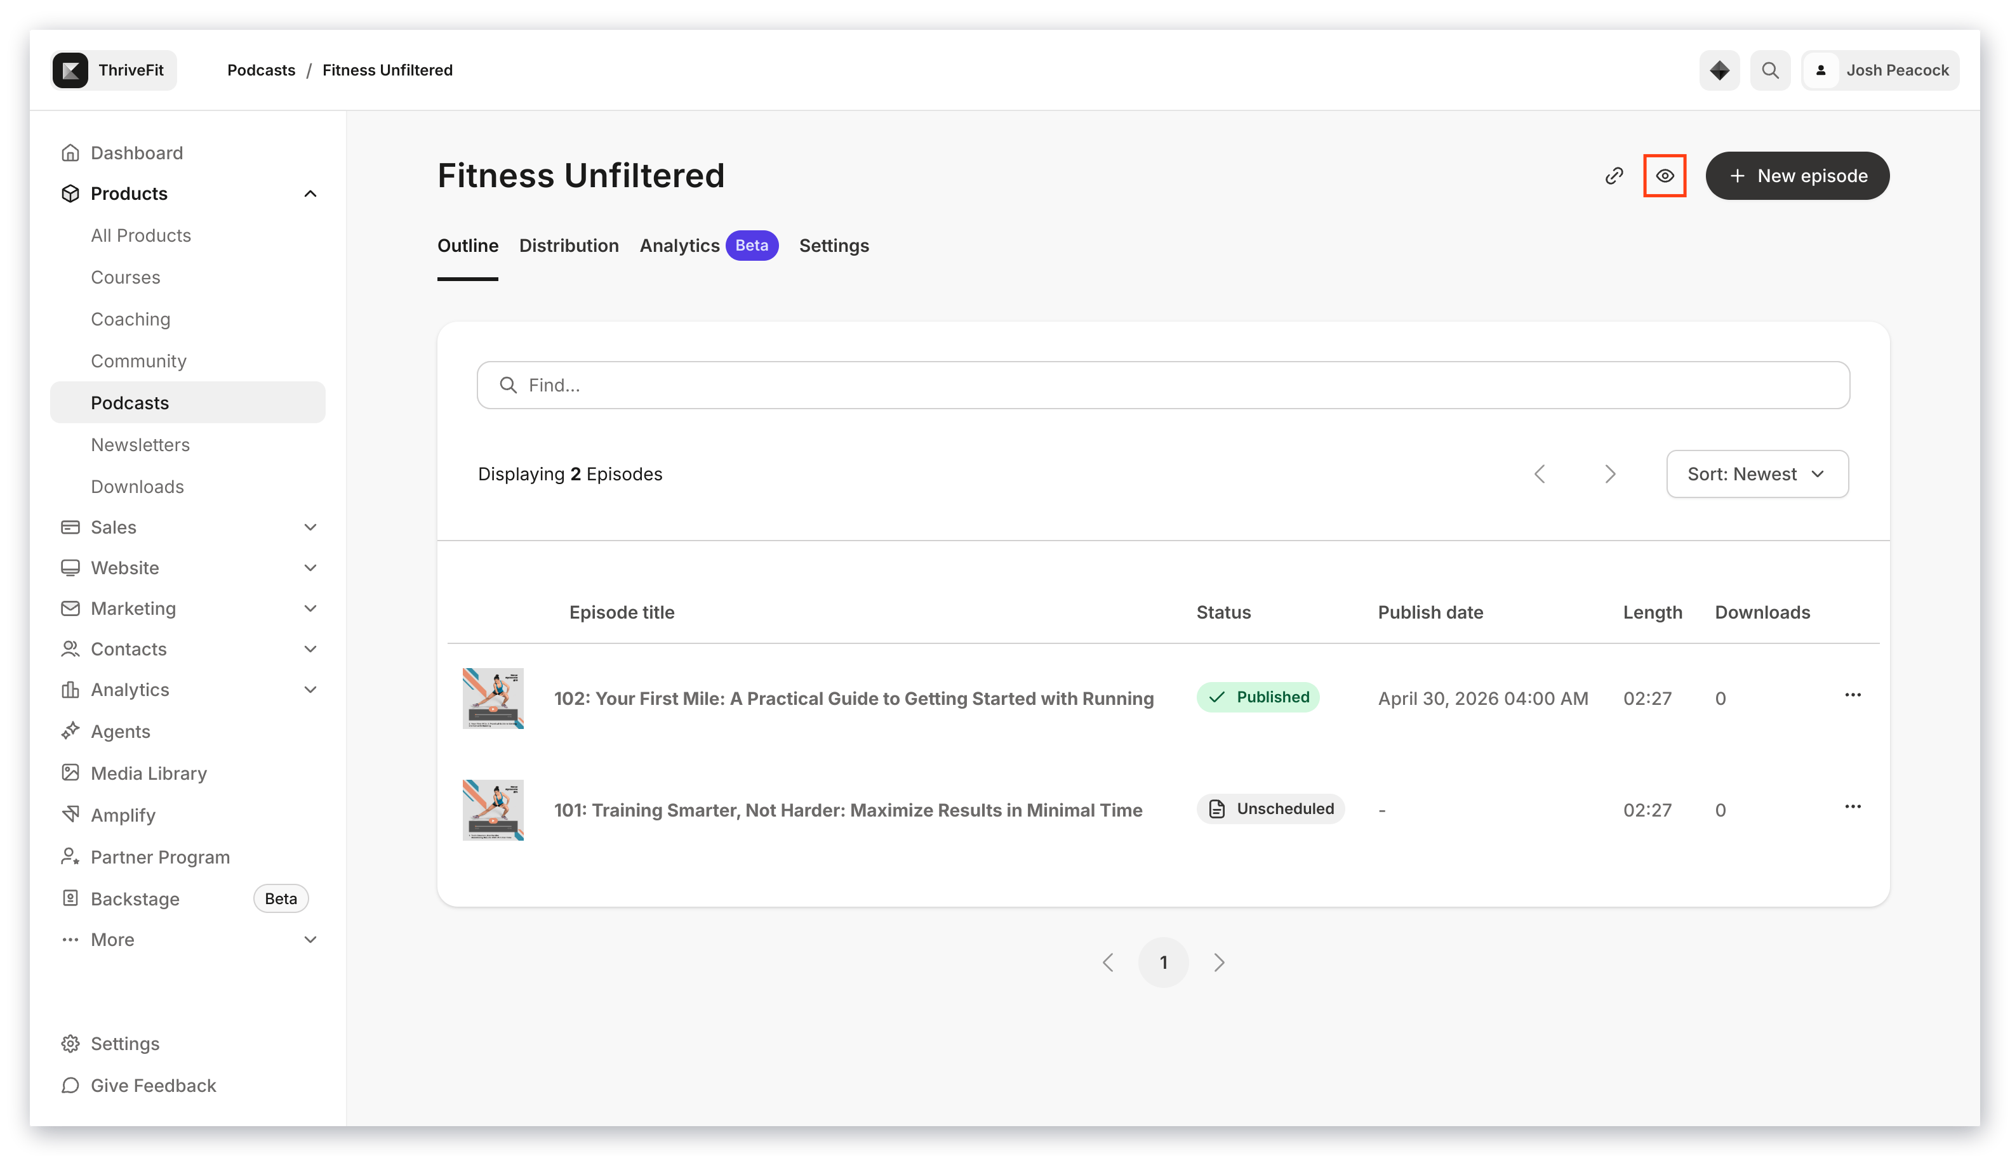Open episode 101 Training Smarter

pyautogui.click(x=848, y=810)
